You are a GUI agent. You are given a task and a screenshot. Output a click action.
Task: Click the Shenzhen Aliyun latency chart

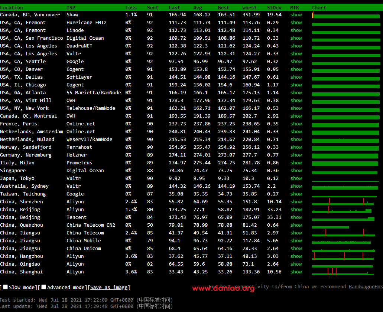click(x=343, y=202)
